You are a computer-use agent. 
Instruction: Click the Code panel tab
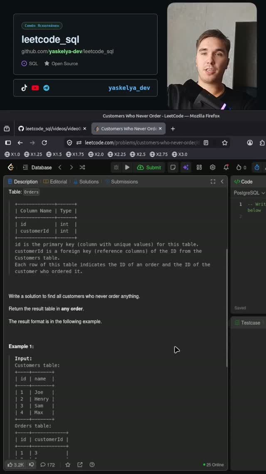click(x=243, y=182)
